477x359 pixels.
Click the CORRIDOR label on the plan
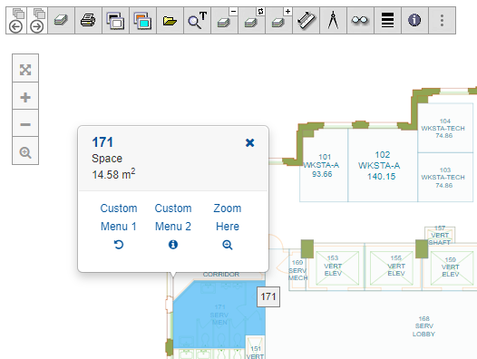coord(221,275)
